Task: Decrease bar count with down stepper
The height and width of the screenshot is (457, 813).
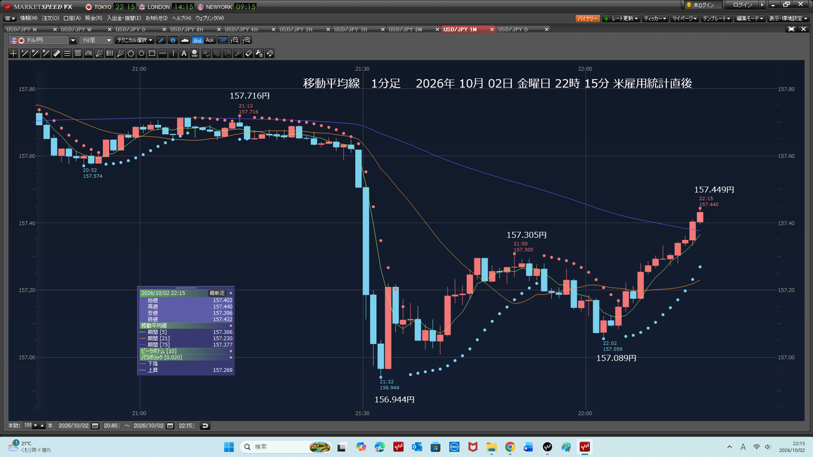Action: point(36,425)
